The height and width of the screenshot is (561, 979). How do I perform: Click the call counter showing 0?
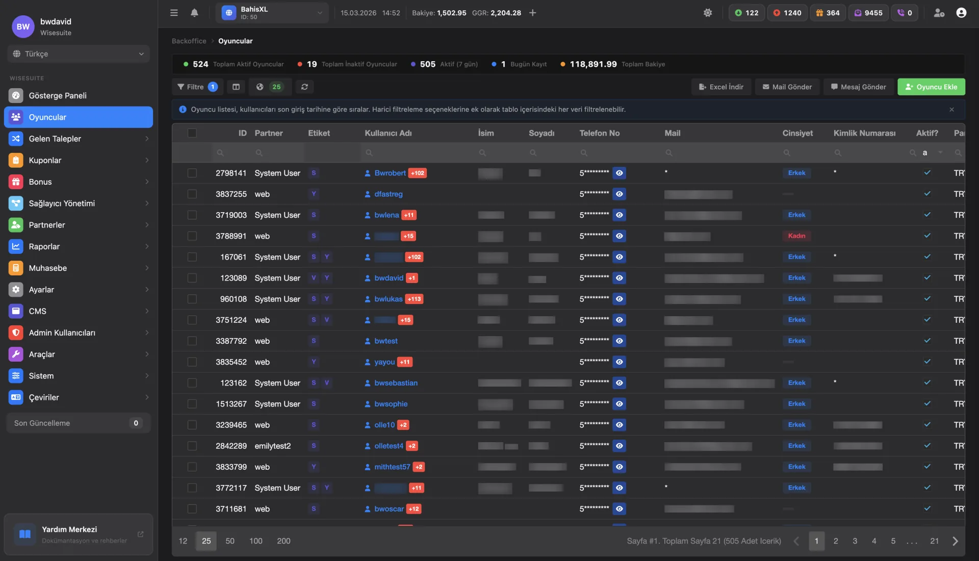pyautogui.click(x=905, y=13)
